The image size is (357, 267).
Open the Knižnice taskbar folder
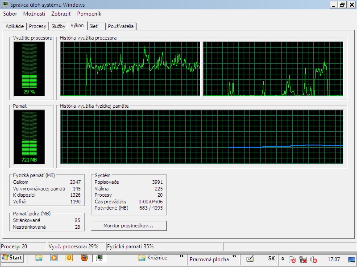[x=153, y=258]
